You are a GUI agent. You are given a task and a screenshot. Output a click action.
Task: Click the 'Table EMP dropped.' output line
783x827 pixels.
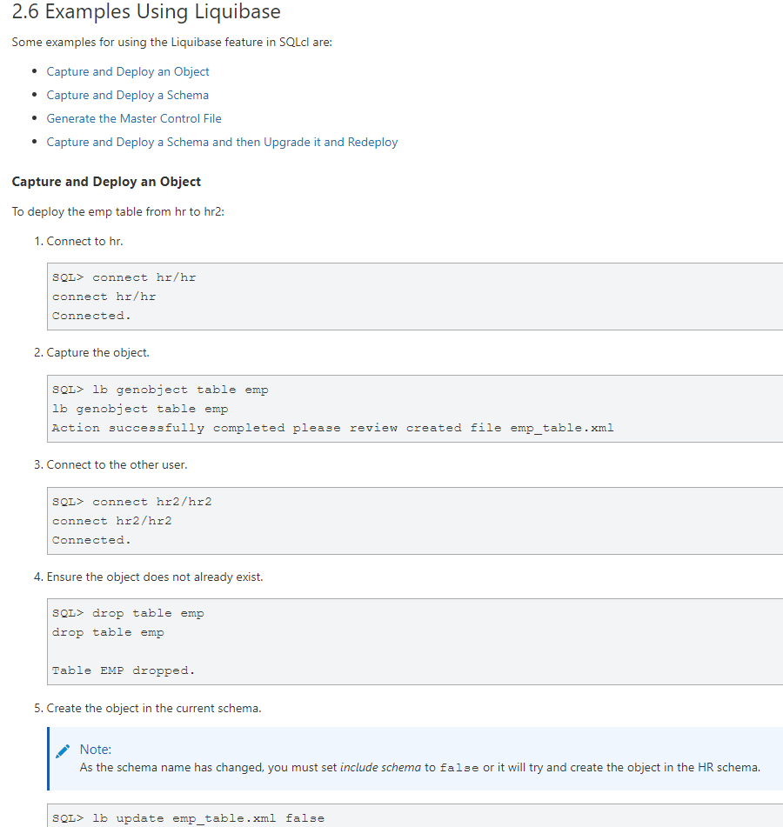tap(124, 670)
